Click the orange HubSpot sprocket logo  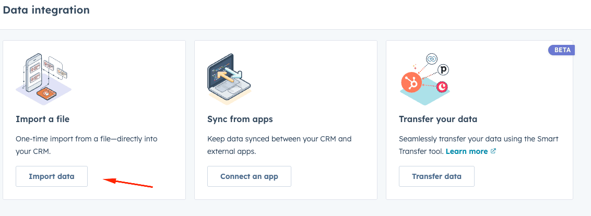coord(411,82)
